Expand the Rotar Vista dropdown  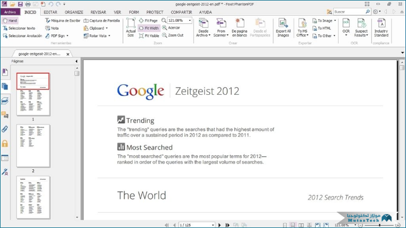coord(109,35)
